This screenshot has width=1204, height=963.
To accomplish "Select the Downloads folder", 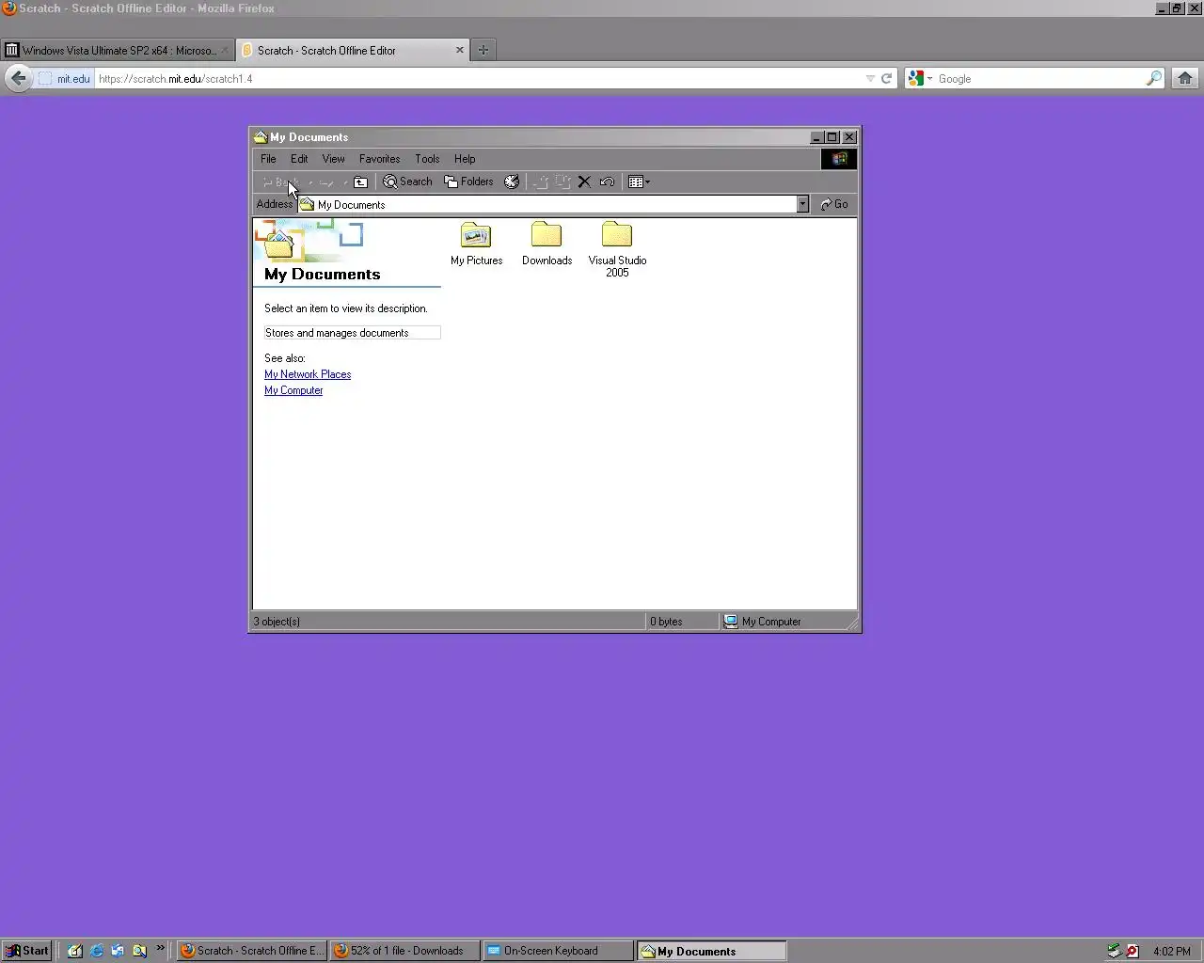I will point(547,244).
